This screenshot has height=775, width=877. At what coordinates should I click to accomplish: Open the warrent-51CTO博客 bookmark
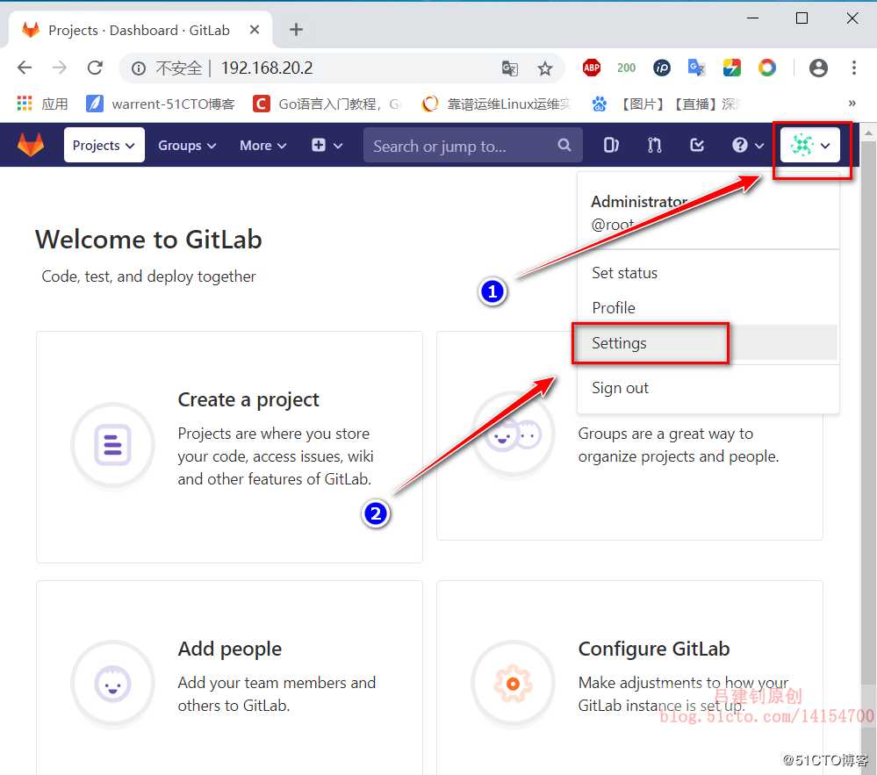tap(161, 104)
